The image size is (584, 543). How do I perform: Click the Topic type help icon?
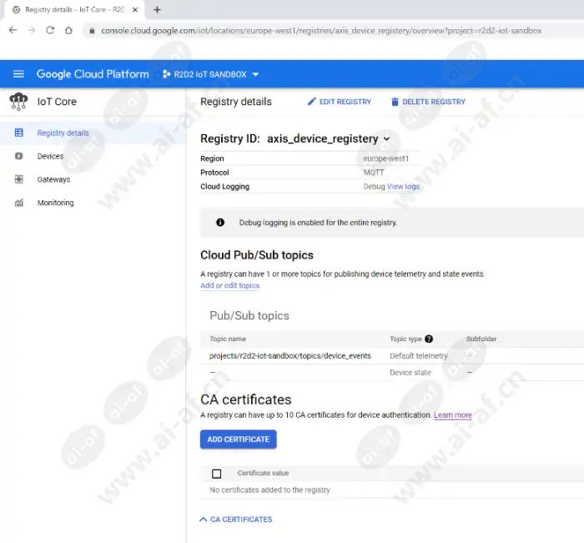tap(429, 339)
